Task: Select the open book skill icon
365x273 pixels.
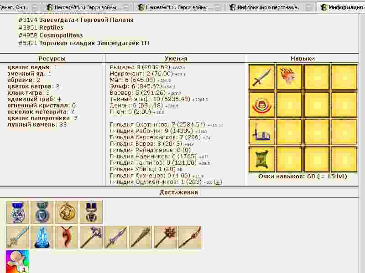Action: pyautogui.click(x=262, y=131)
